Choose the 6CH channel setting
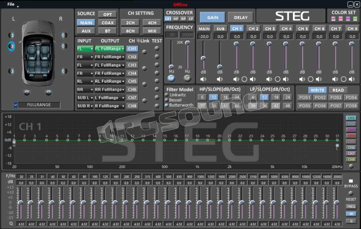The width and height of the screenshot is (361, 229). pyautogui.click(x=130, y=31)
